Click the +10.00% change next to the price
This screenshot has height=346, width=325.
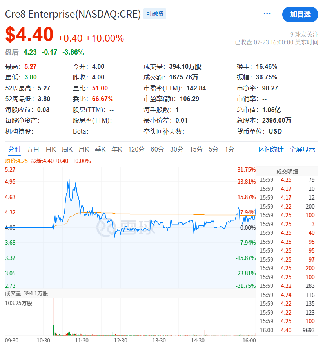(105, 38)
